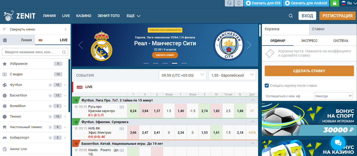This screenshot has height=156, width=357.
Task: Click the banner's СДЕЛАТЬ СТАВКУ button
Action: pyautogui.click(x=165, y=55)
